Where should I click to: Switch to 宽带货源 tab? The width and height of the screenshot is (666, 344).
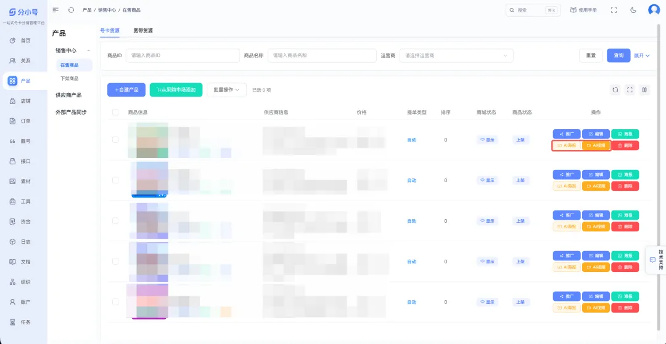(x=142, y=31)
